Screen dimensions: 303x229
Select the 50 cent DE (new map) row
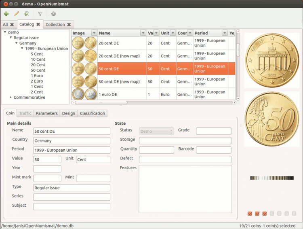coord(153,81)
